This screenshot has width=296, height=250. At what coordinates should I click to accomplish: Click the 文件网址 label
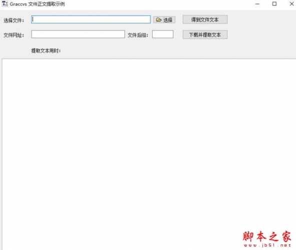pyautogui.click(x=14, y=35)
